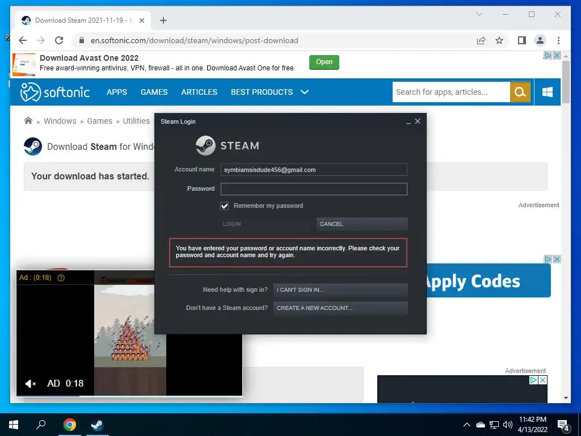
Task: Click the orange search magnifier button
Action: click(x=520, y=92)
